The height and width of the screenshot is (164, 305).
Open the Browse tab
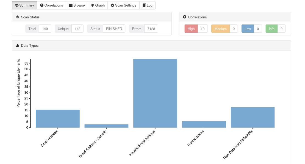77,5
